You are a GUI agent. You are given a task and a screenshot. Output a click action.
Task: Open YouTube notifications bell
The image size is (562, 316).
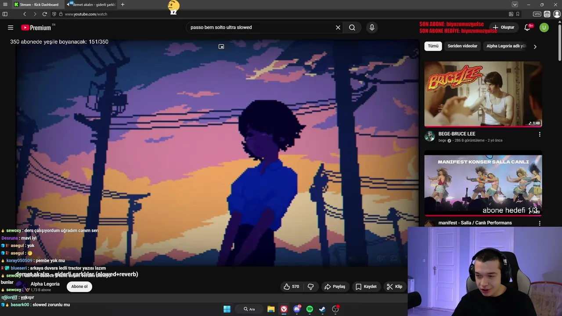[527, 27]
